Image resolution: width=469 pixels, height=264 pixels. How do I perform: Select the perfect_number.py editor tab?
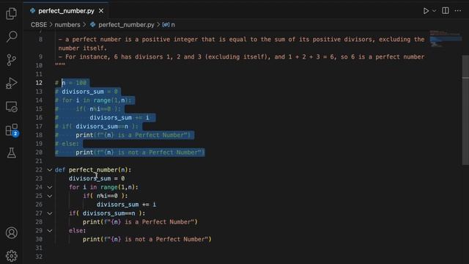click(x=67, y=11)
